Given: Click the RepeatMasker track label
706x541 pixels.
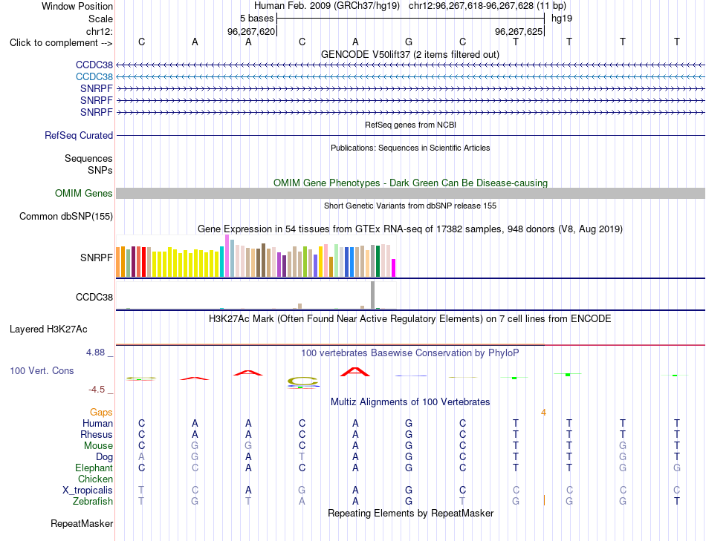Looking at the screenshot, I should [82, 523].
